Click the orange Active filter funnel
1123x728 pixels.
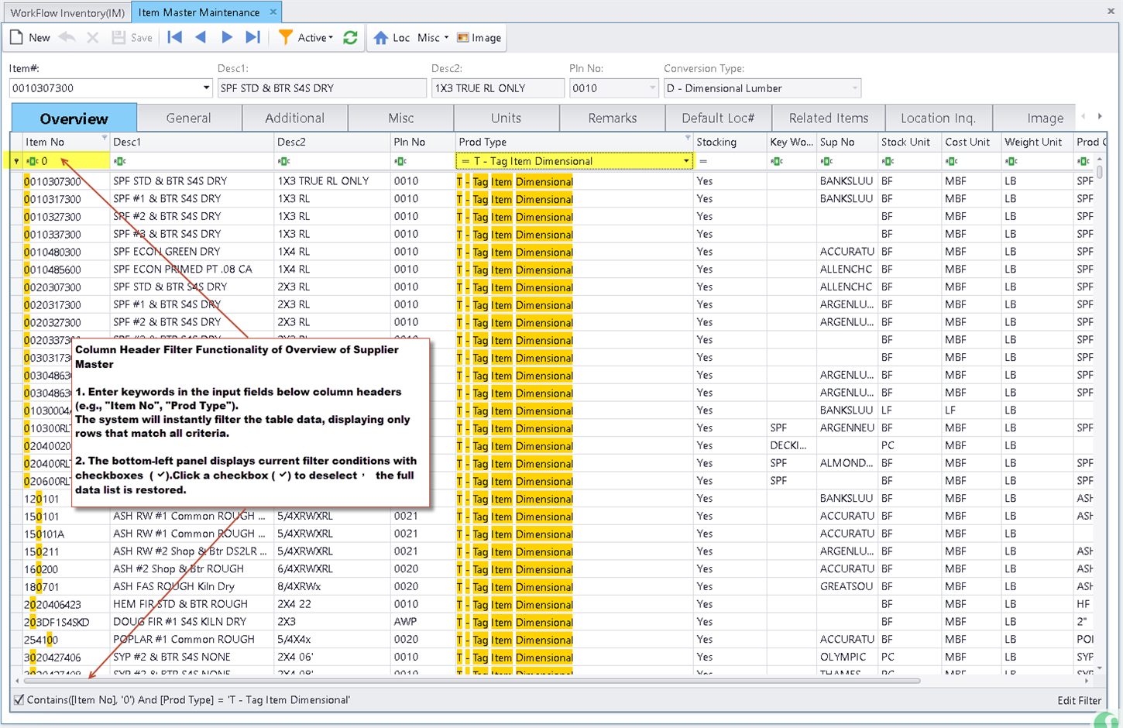click(x=286, y=37)
